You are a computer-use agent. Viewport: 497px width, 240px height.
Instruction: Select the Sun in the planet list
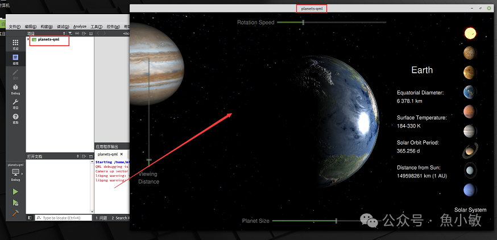[x=470, y=34]
